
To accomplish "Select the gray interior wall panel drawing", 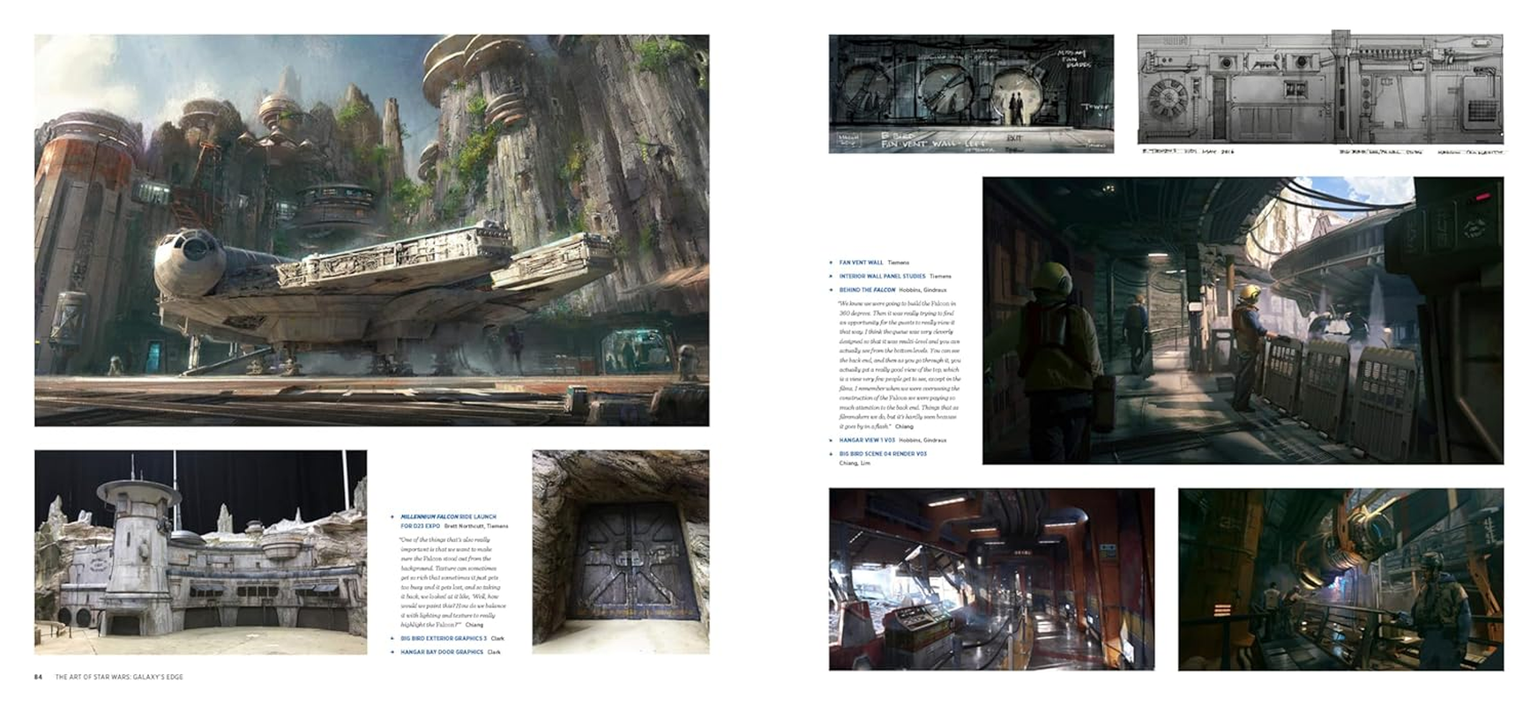I will point(1320,88).
